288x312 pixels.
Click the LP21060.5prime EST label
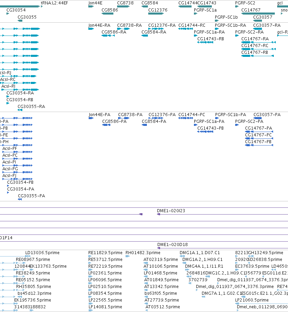(252, 300)
